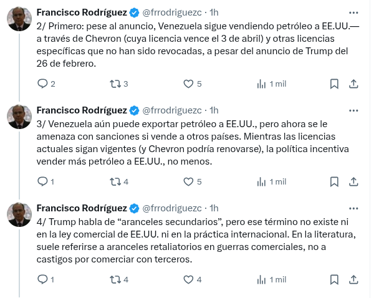The width and height of the screenshot is (374, 298).
Task: Open Francisco Rodríguez's name in the first tweet
Action: point(82,12)
